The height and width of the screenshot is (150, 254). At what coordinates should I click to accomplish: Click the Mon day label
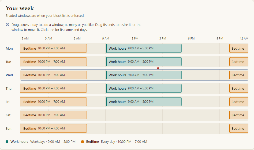tap(9, 48)
